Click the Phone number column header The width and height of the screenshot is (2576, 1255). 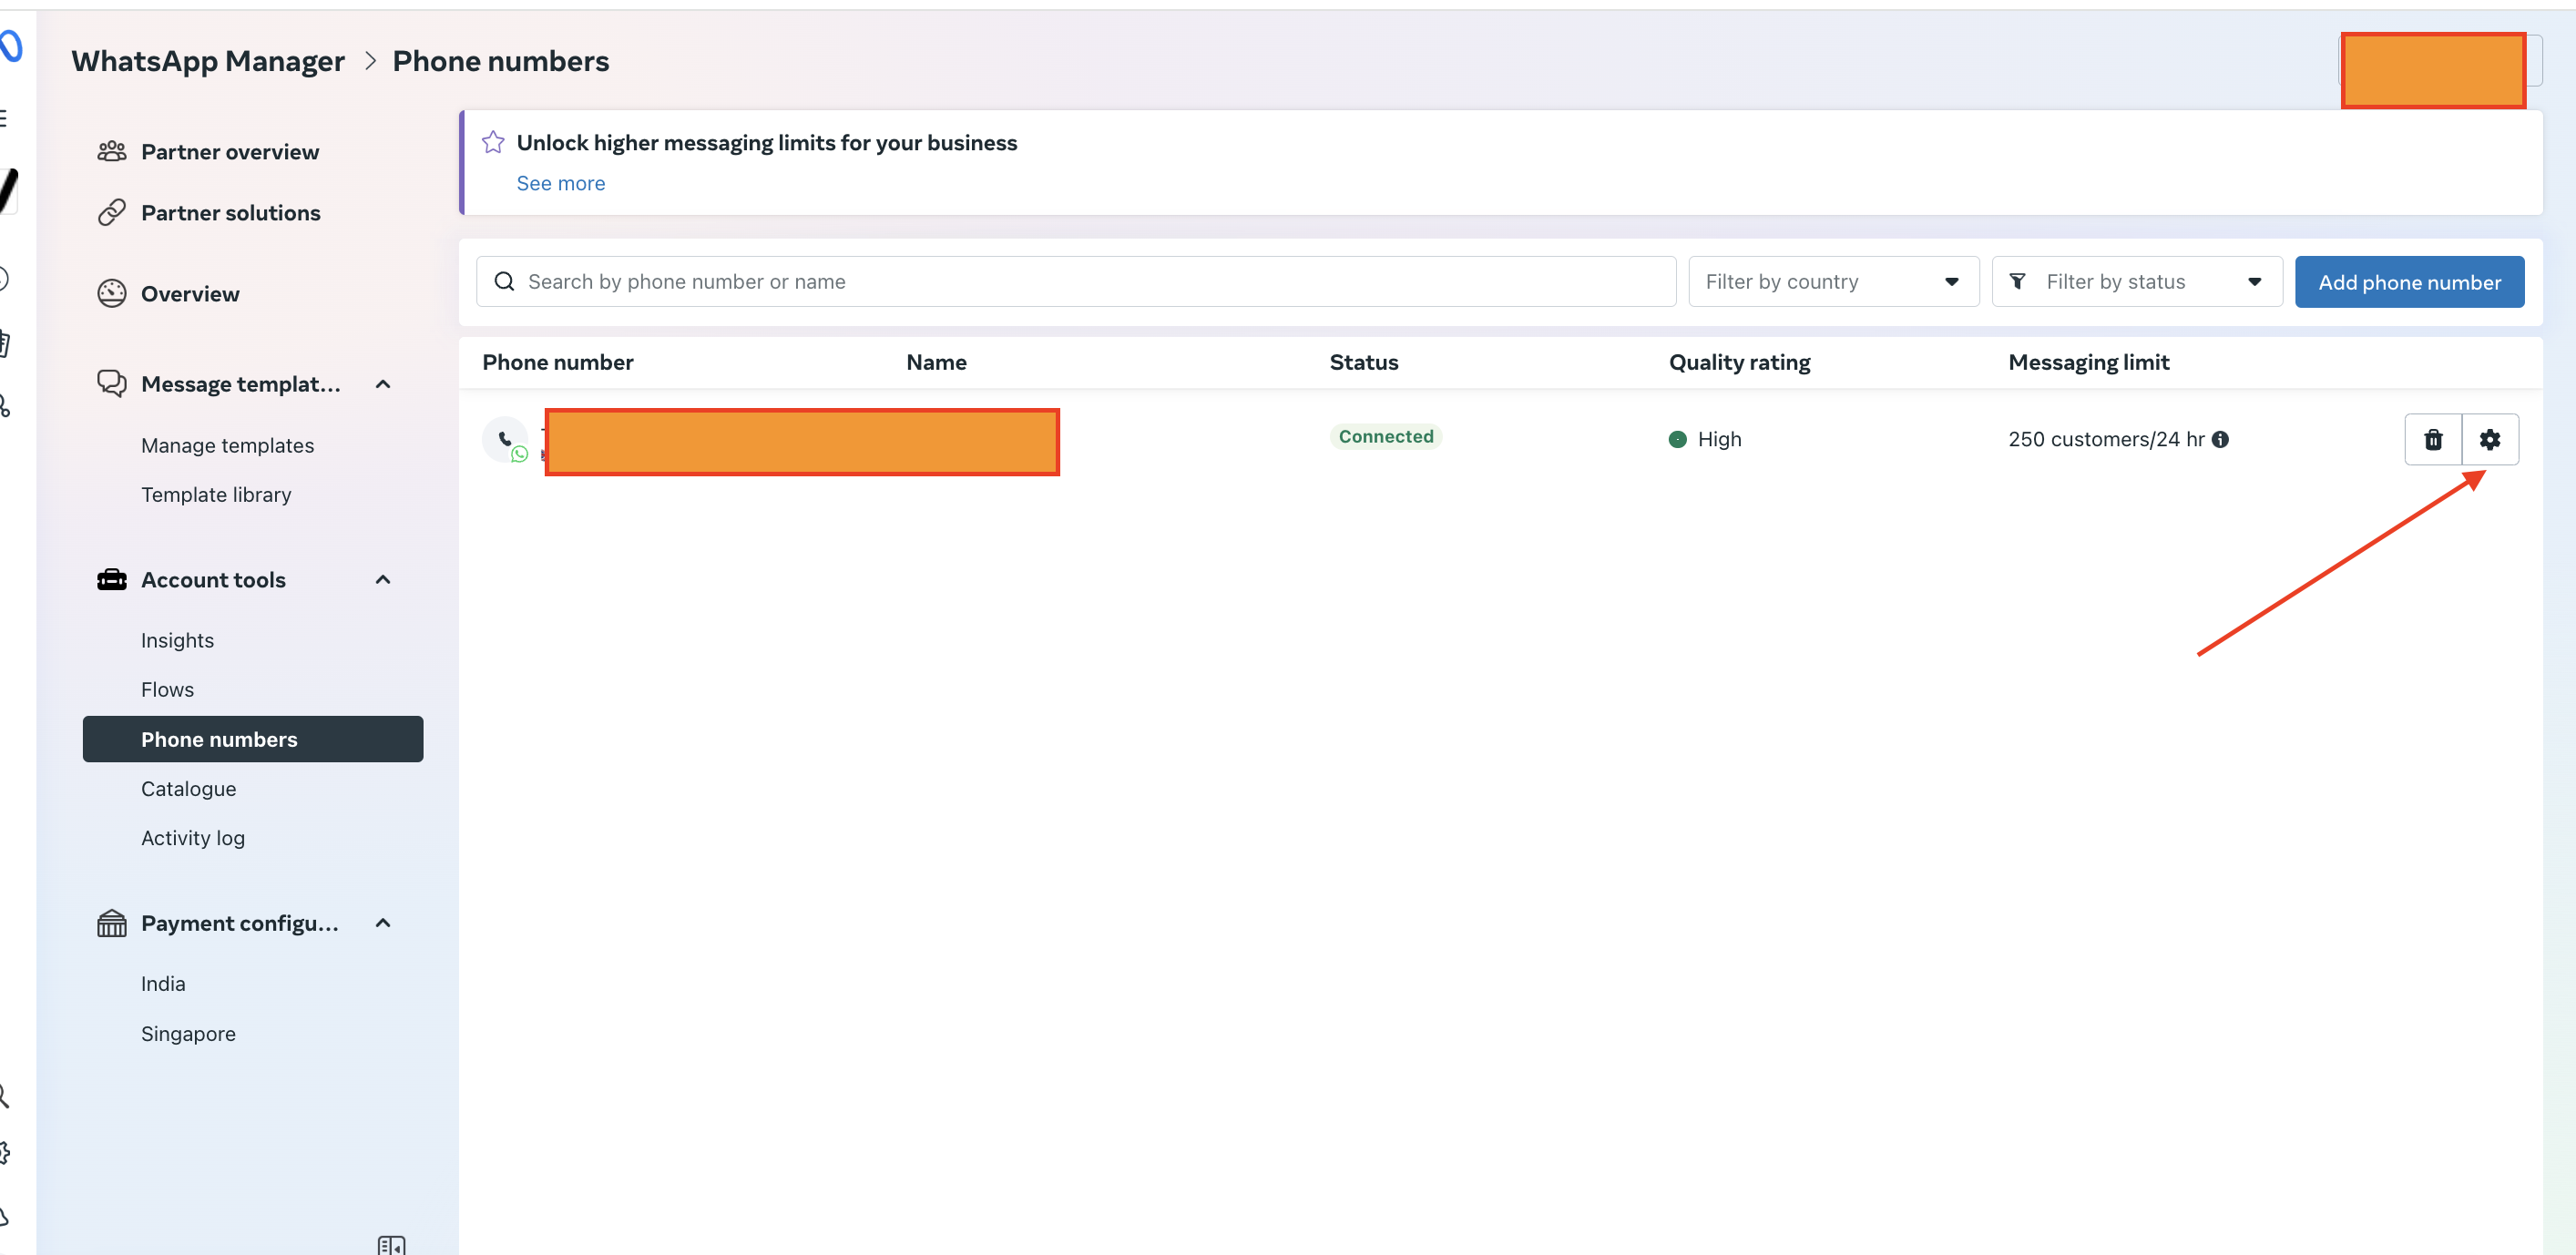pos(558,362)
